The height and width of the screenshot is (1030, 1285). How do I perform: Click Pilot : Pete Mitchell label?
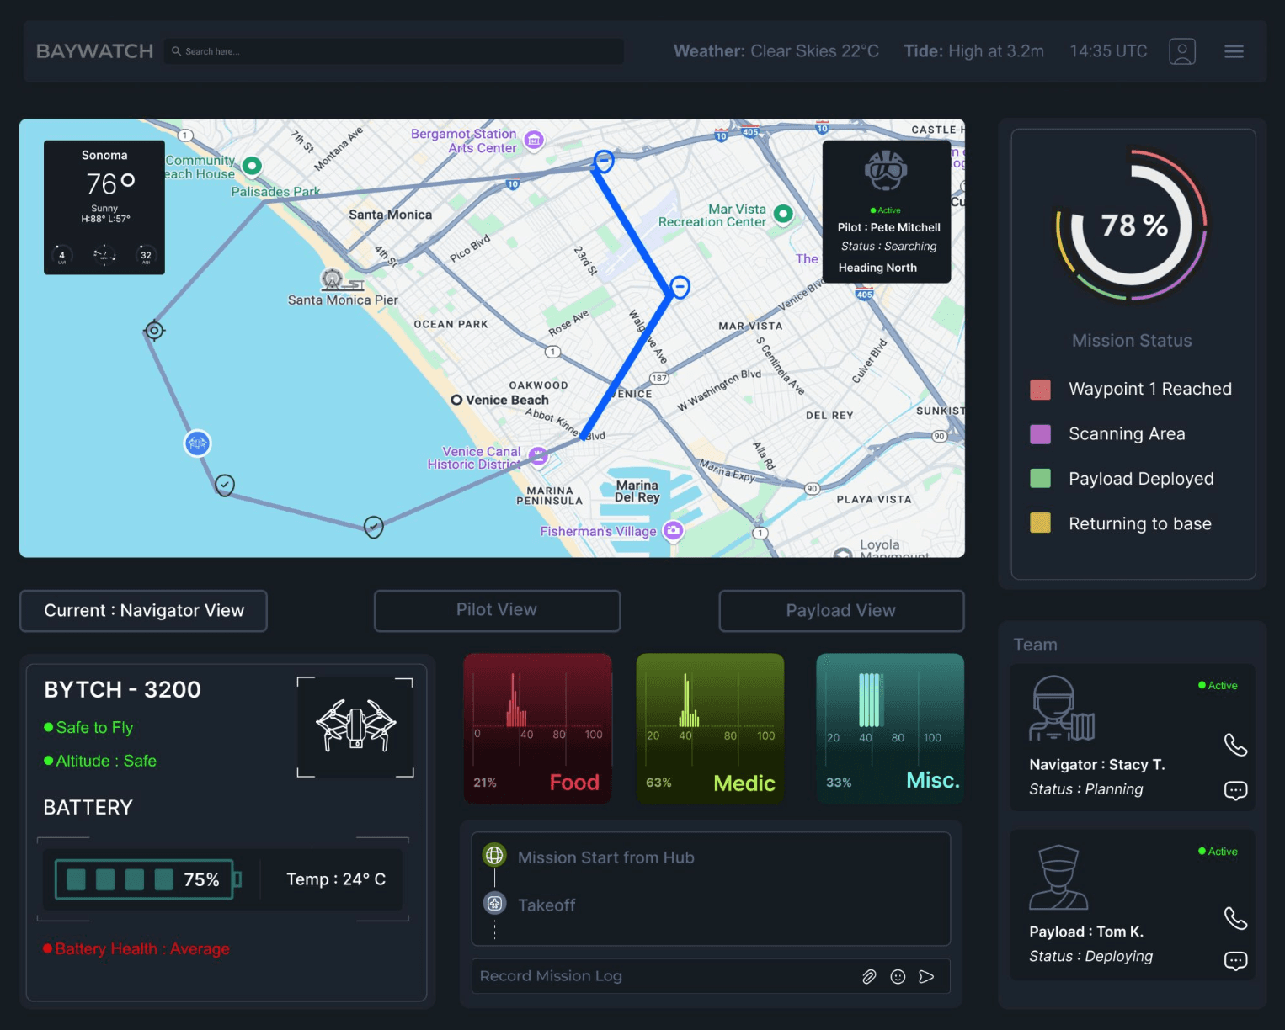pyautogui.click(x=888, y=227)
